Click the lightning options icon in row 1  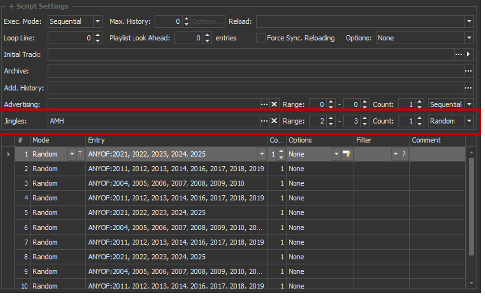347,154
